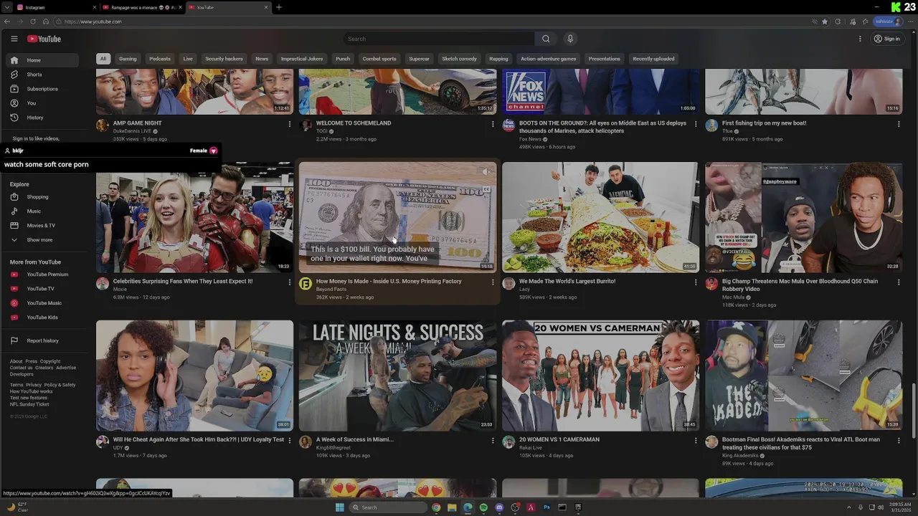Select the Sketch comedy filter chip

pos(459,59)
